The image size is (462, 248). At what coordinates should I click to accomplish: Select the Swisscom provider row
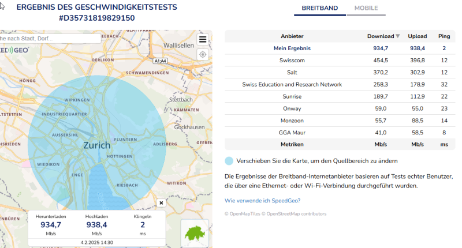coord(292,61)
